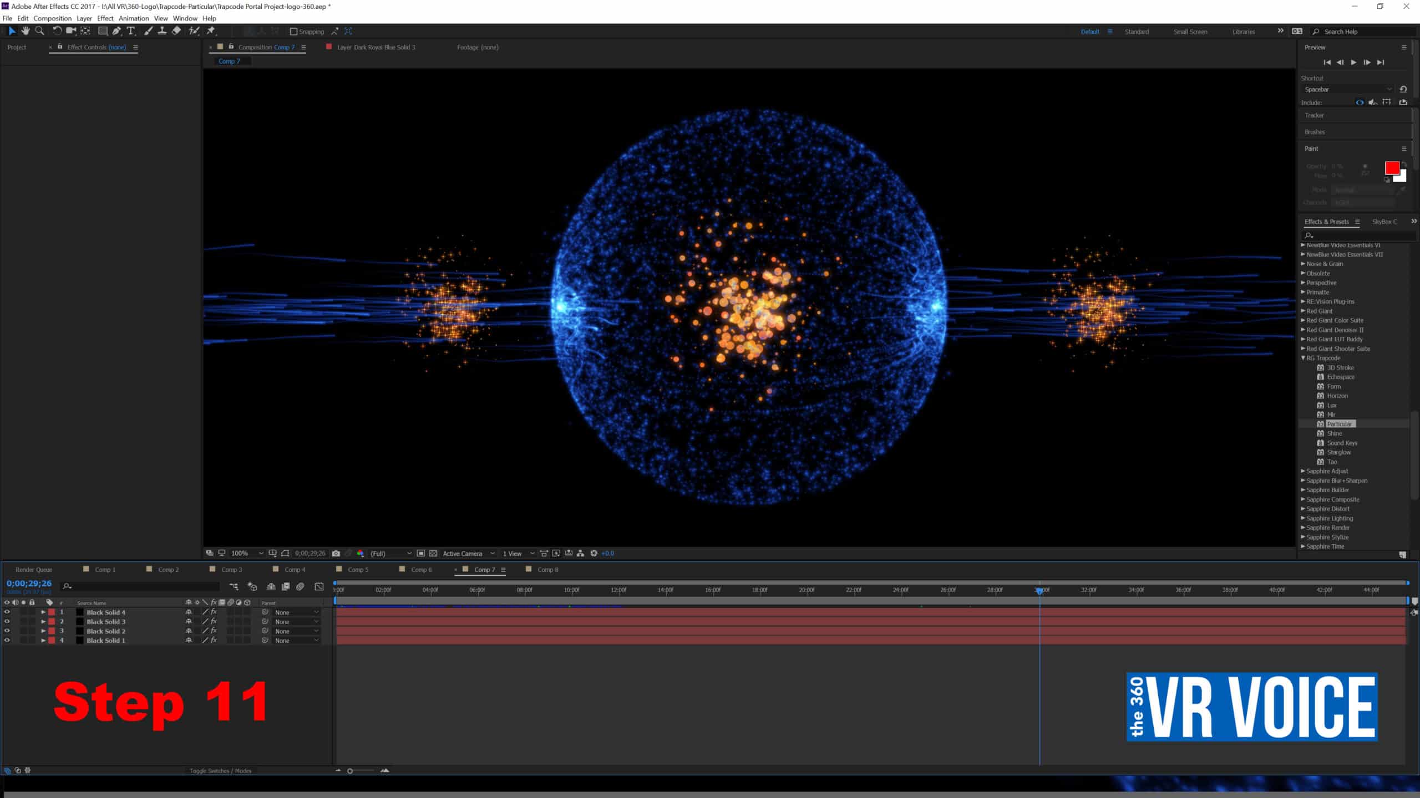
Task: Select the Type tool
Action: pyautogui.click(x=130, y=31)
